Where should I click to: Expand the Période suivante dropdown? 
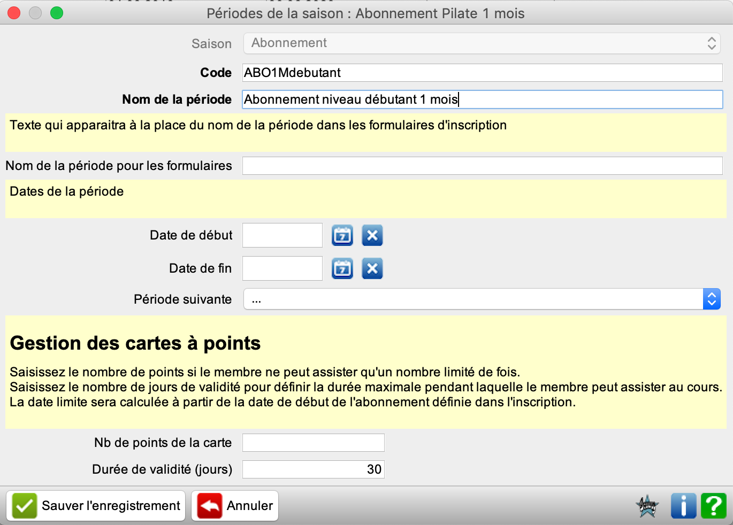(x=482, y=299)
